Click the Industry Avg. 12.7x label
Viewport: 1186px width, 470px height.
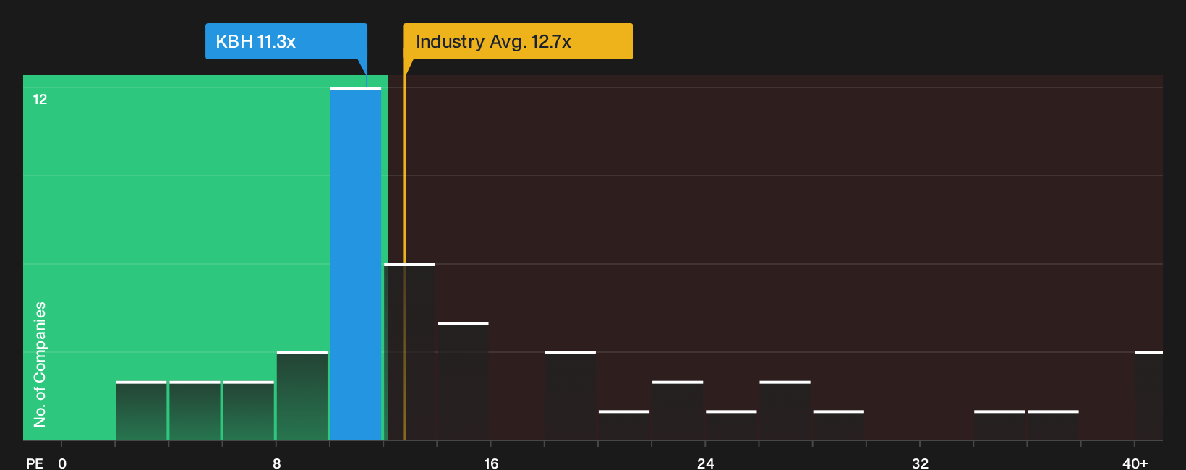(518, 41)
